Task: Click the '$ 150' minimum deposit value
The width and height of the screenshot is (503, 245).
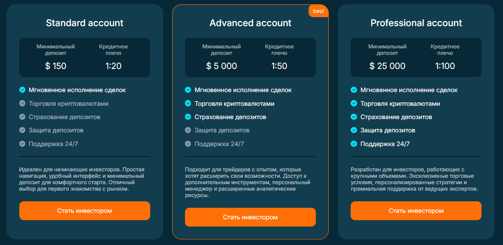Action: [x=56, y=66]
